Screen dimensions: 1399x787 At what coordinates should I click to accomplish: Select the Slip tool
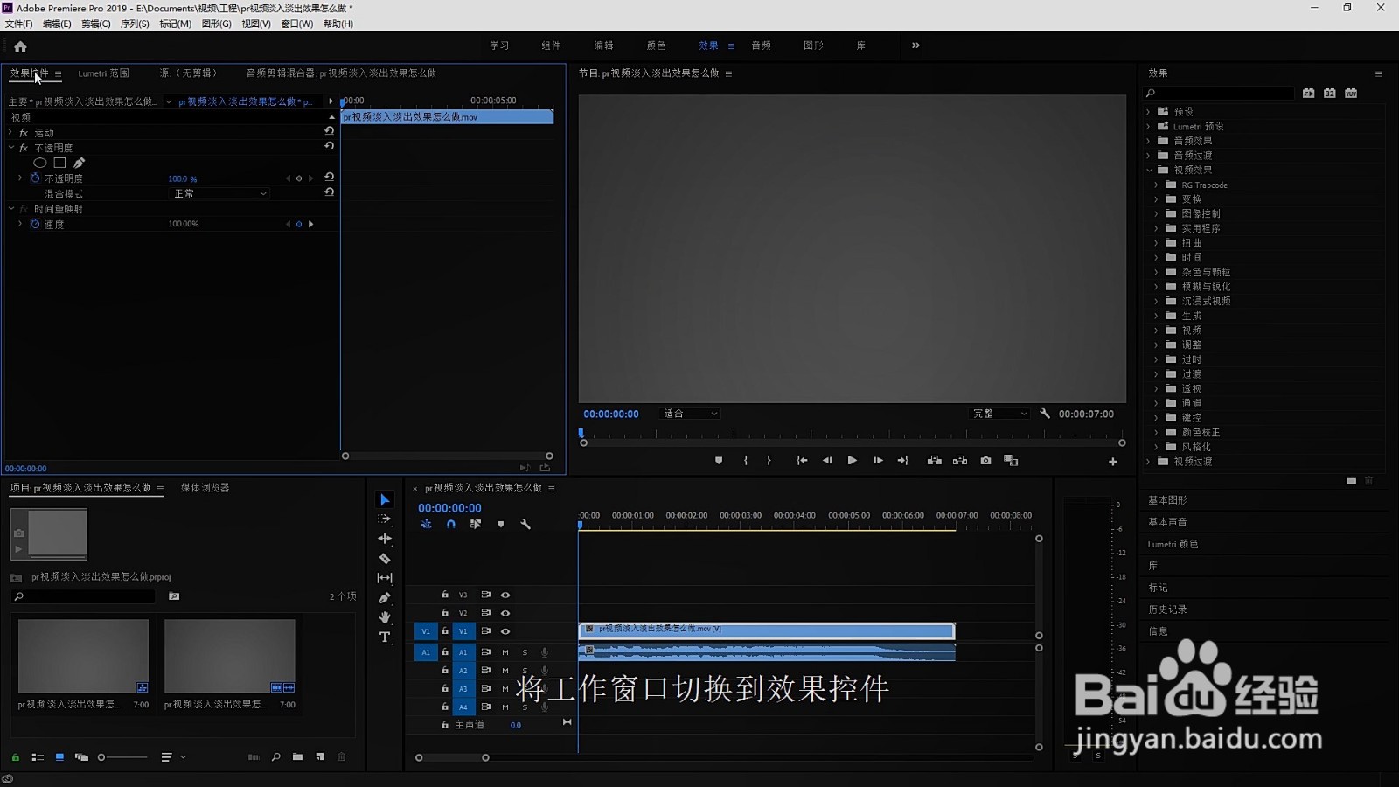(x=385, y=578)
